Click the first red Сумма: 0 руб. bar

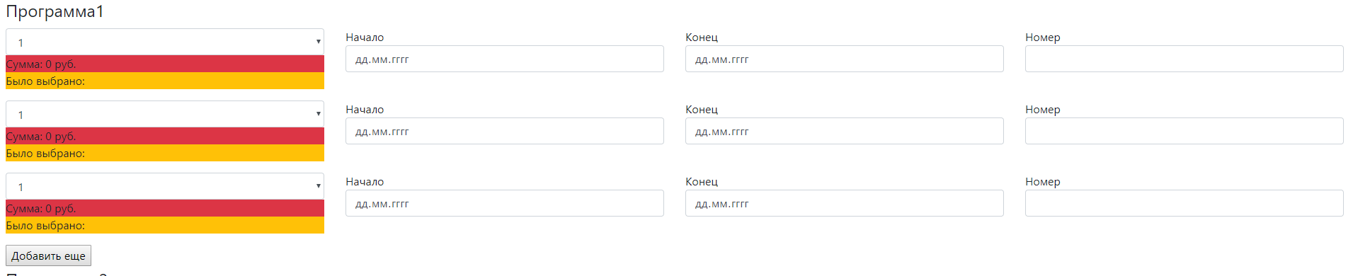coord(165,64)
